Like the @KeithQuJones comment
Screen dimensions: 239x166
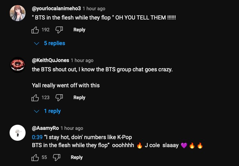click(x=35, y=98)
